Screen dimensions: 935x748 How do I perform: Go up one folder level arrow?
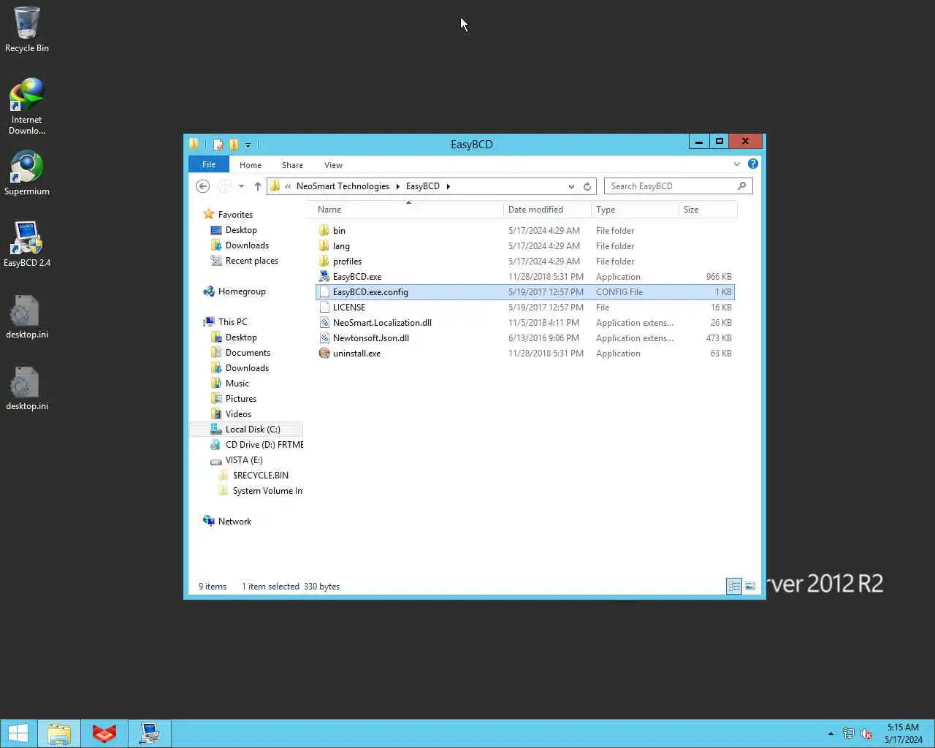point(257,186)
